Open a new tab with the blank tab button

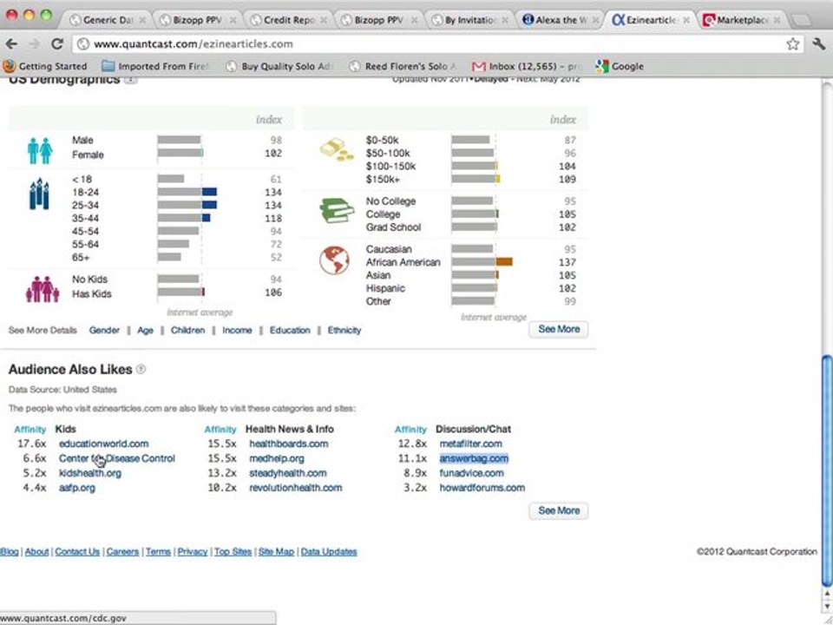[801, 21]
